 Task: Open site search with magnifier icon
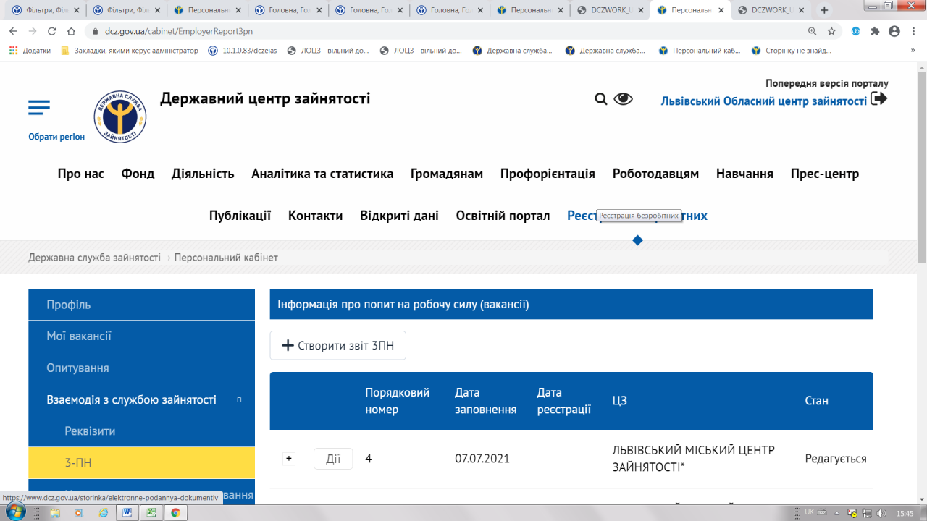pyautogui.click(x=600, y=99)
